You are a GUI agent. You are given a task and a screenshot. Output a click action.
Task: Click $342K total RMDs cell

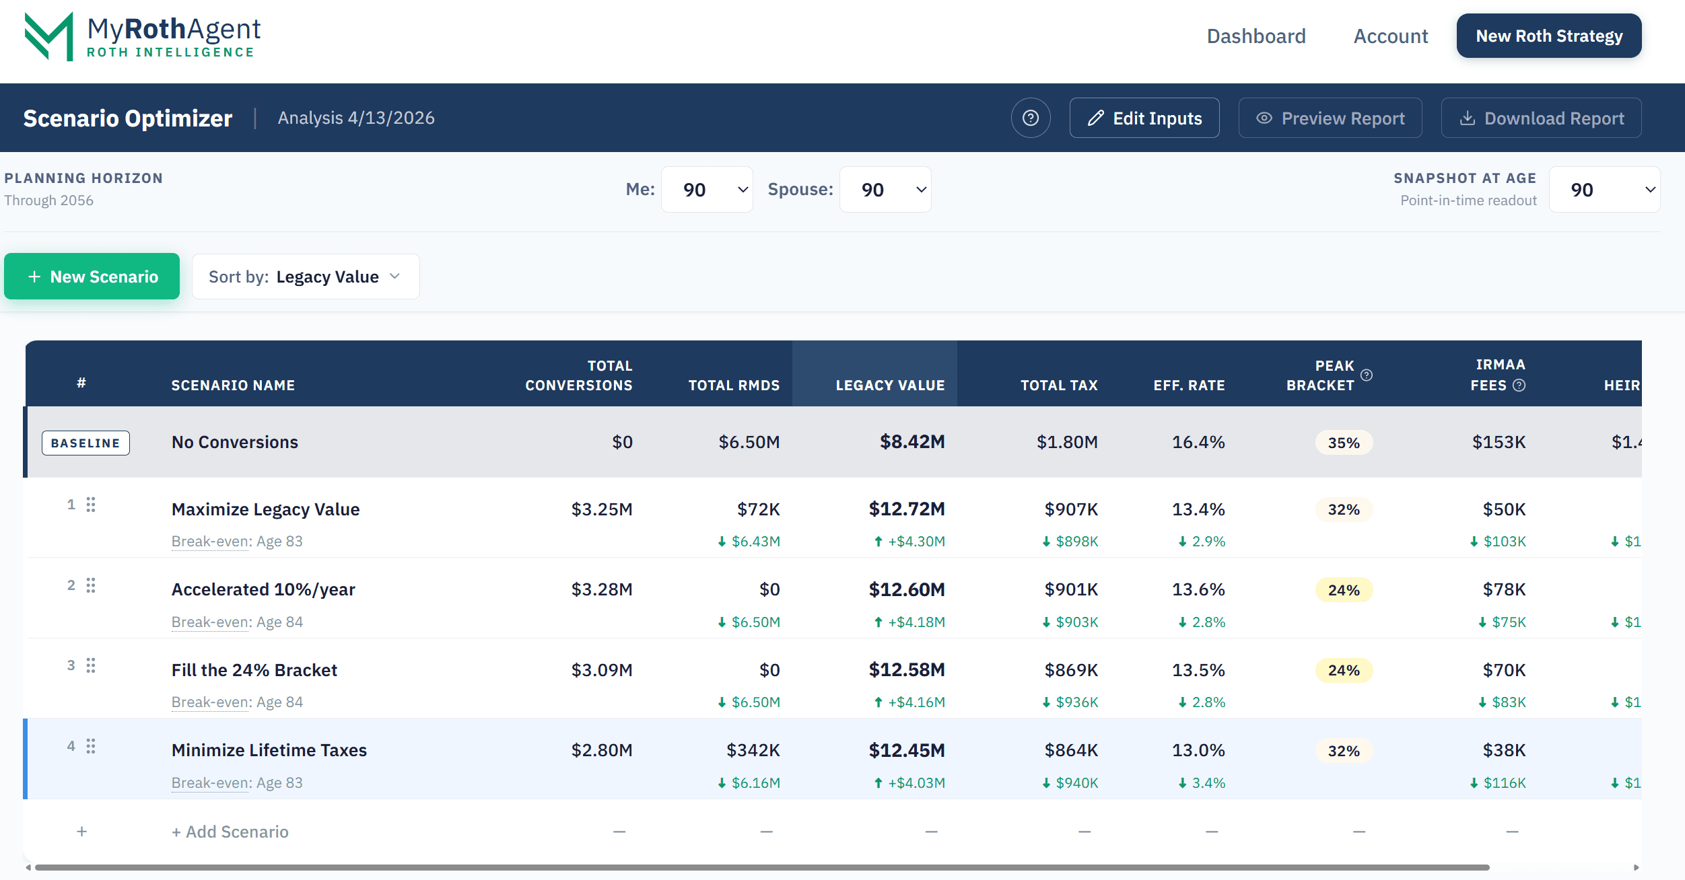[x=753, y=750]
